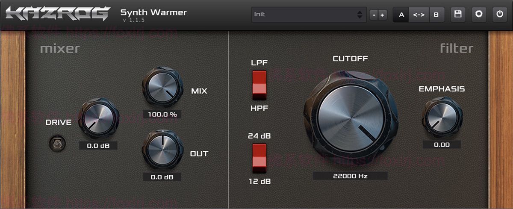Click the OUT level knob

coord(162,150)
